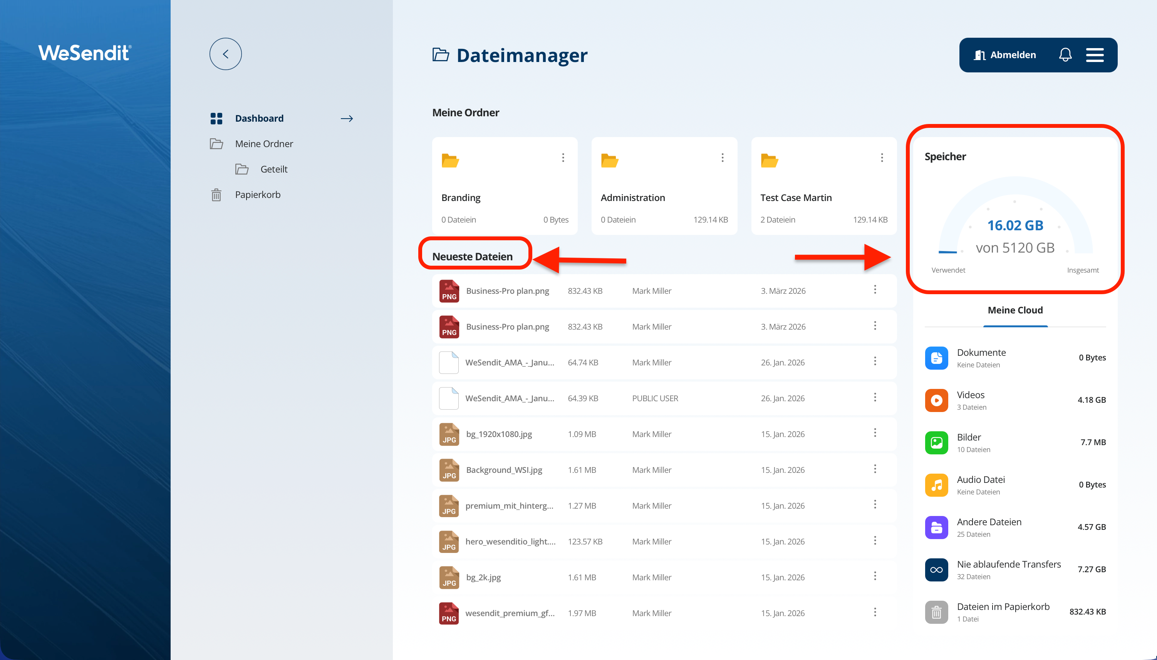Open options menu for Administration folder
Image resolution: width=1157 pixels, height=660 pixels.
tap(722, 157)
